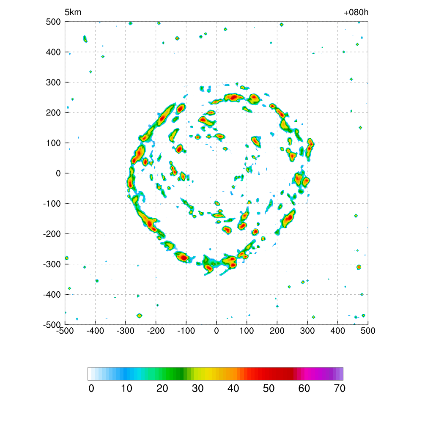Select the 300 label on the horizontal axis

point(307,331)
